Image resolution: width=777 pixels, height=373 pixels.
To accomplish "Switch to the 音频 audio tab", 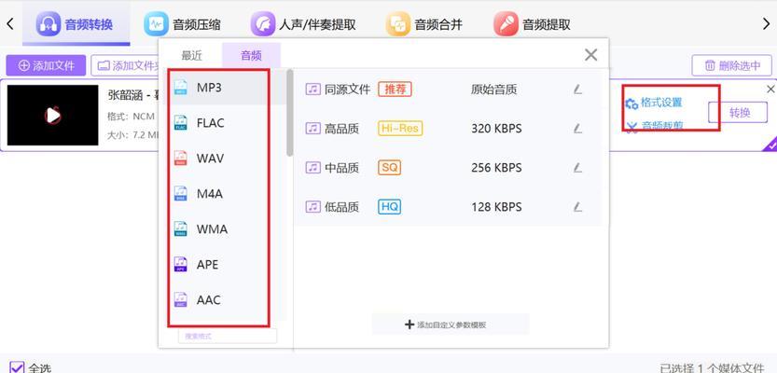I will click(251, 55).
